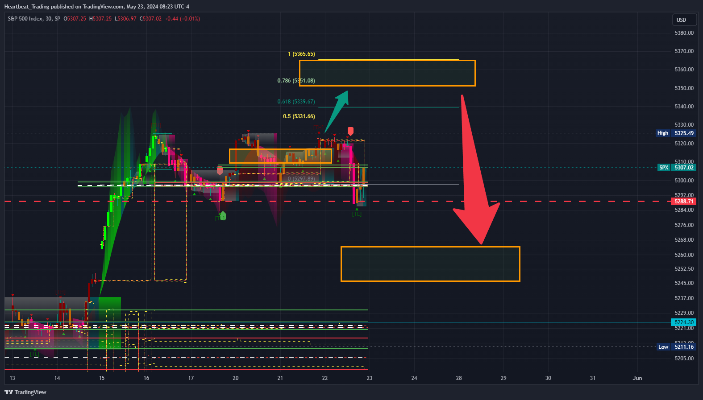Click the 5252.50 price axis label
This screenshot has width=703, height=400.
pos(684,269)
